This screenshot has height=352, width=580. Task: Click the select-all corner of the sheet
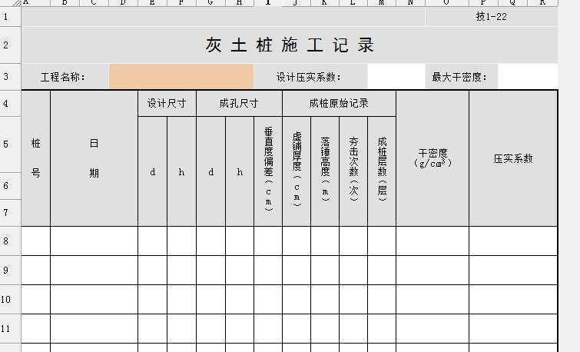[x=10, y=3]
